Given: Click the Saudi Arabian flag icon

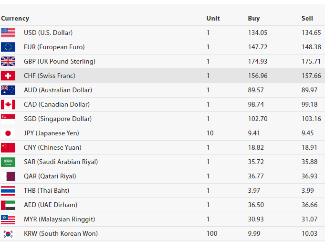Looking at the screenshot, I should pos(8,162).
